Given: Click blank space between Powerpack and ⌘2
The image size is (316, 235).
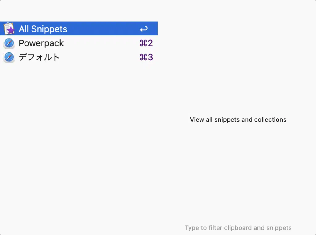Looking at the screenshot, I should point(102,43).
